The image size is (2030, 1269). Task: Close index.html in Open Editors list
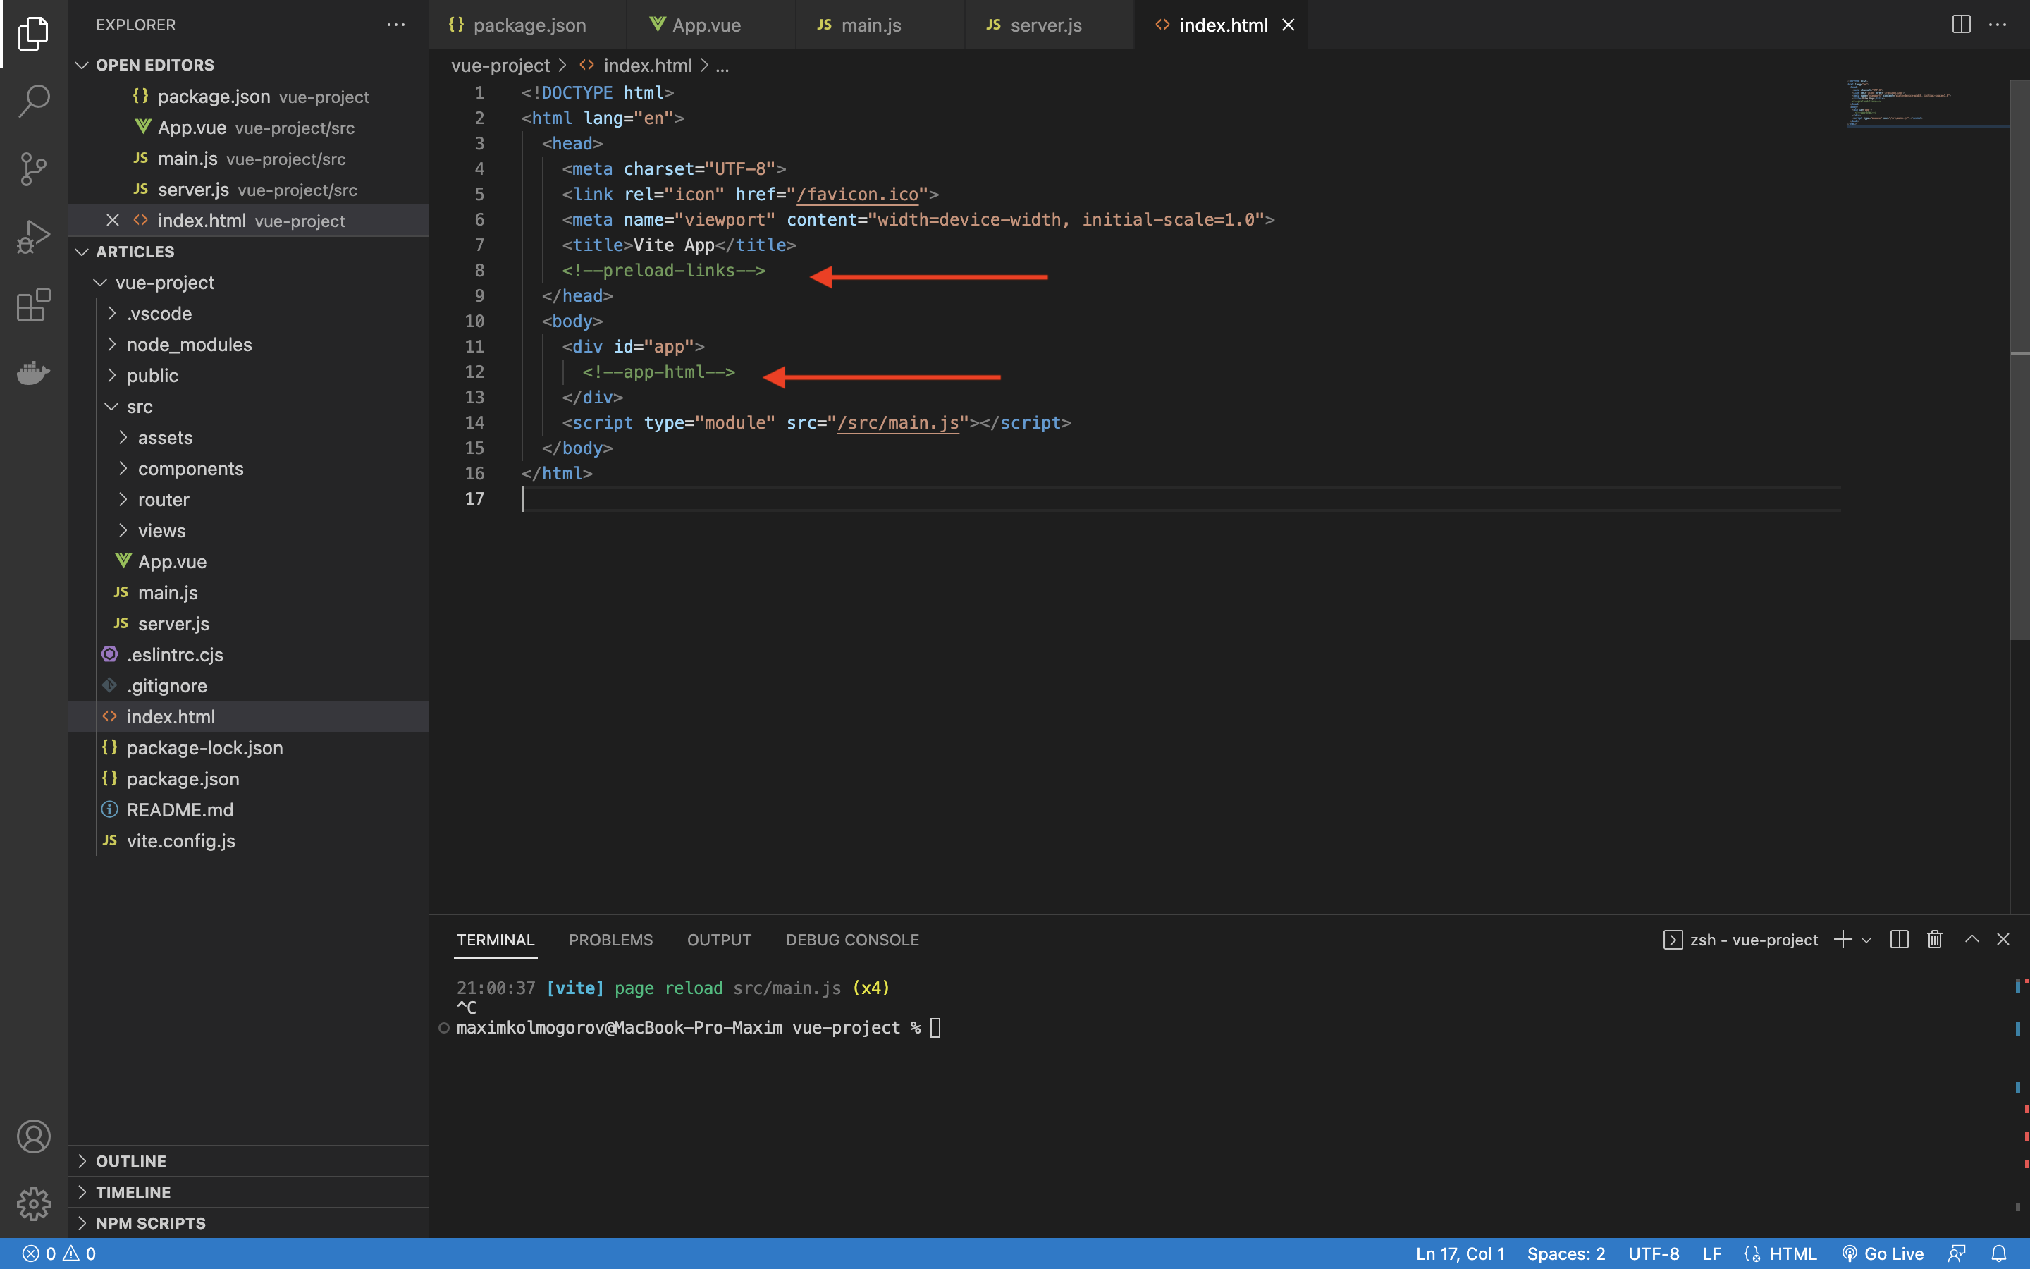(x=112, y=220)
